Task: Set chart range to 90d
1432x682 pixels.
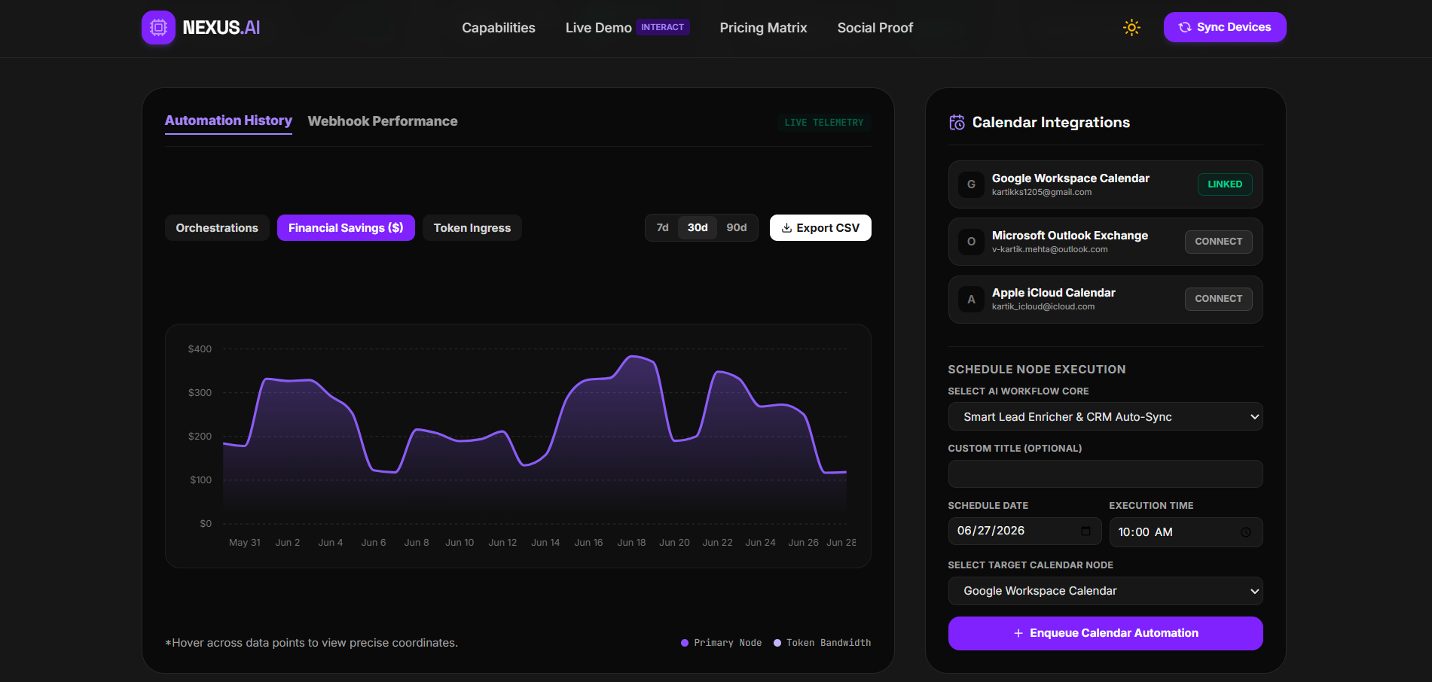Action: pyautogui.click(x=737, y=227)
